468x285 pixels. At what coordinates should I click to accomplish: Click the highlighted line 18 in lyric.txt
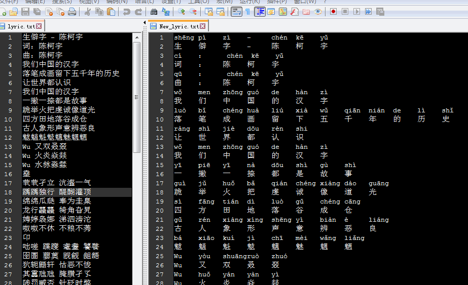coord(77,192)
